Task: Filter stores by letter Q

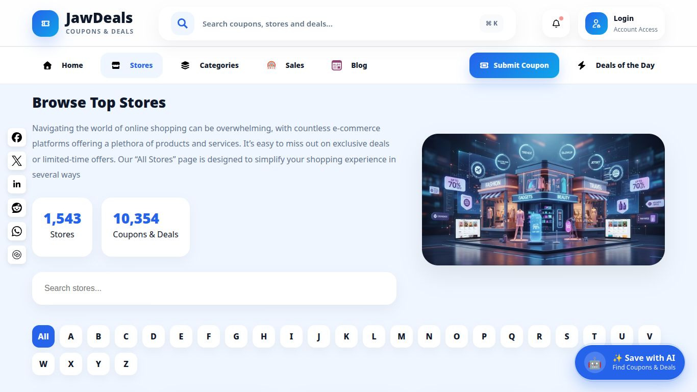Action: [512, 336]
